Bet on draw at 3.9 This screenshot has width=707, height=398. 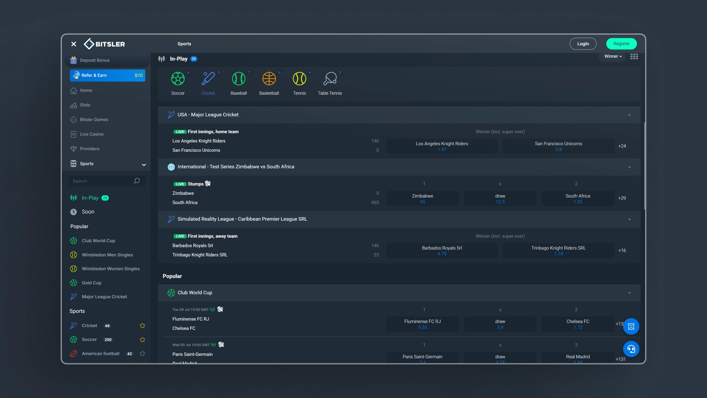(x=500, y=324)
